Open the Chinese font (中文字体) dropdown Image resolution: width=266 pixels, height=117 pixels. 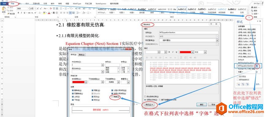coord(103,65)
